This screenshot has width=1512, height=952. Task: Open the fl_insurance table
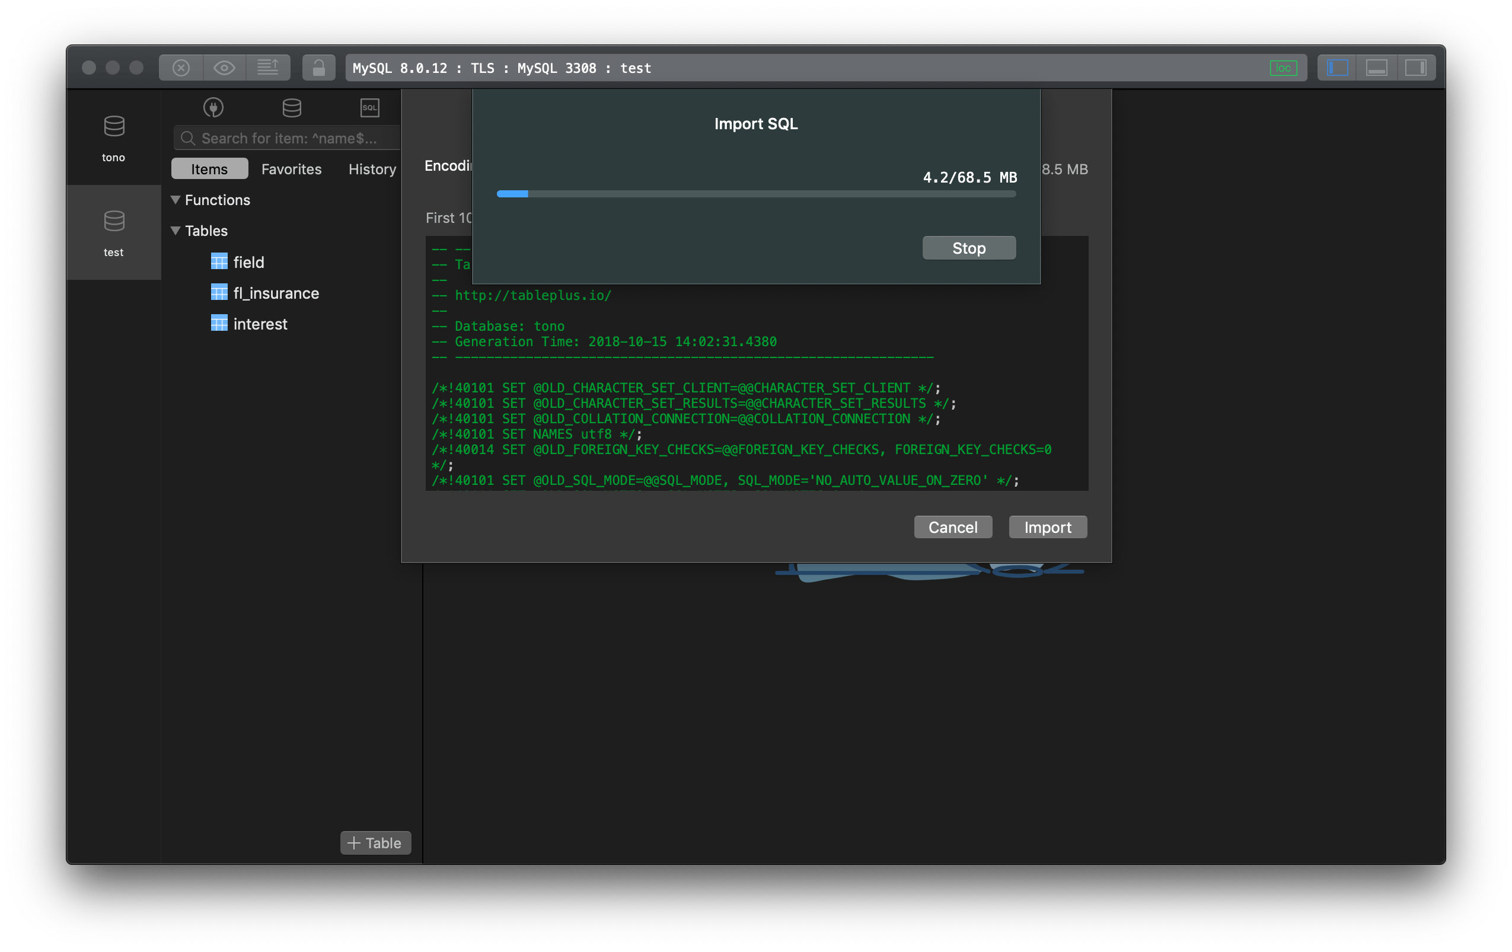click(275, 293)
